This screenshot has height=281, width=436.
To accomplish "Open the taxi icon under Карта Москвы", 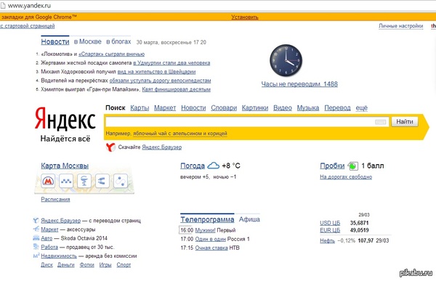I will 66,181.
